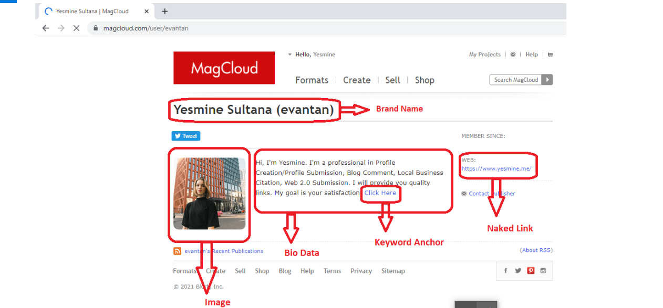
Task: Open the shopping cart icon in header
Action: [550, 55]
